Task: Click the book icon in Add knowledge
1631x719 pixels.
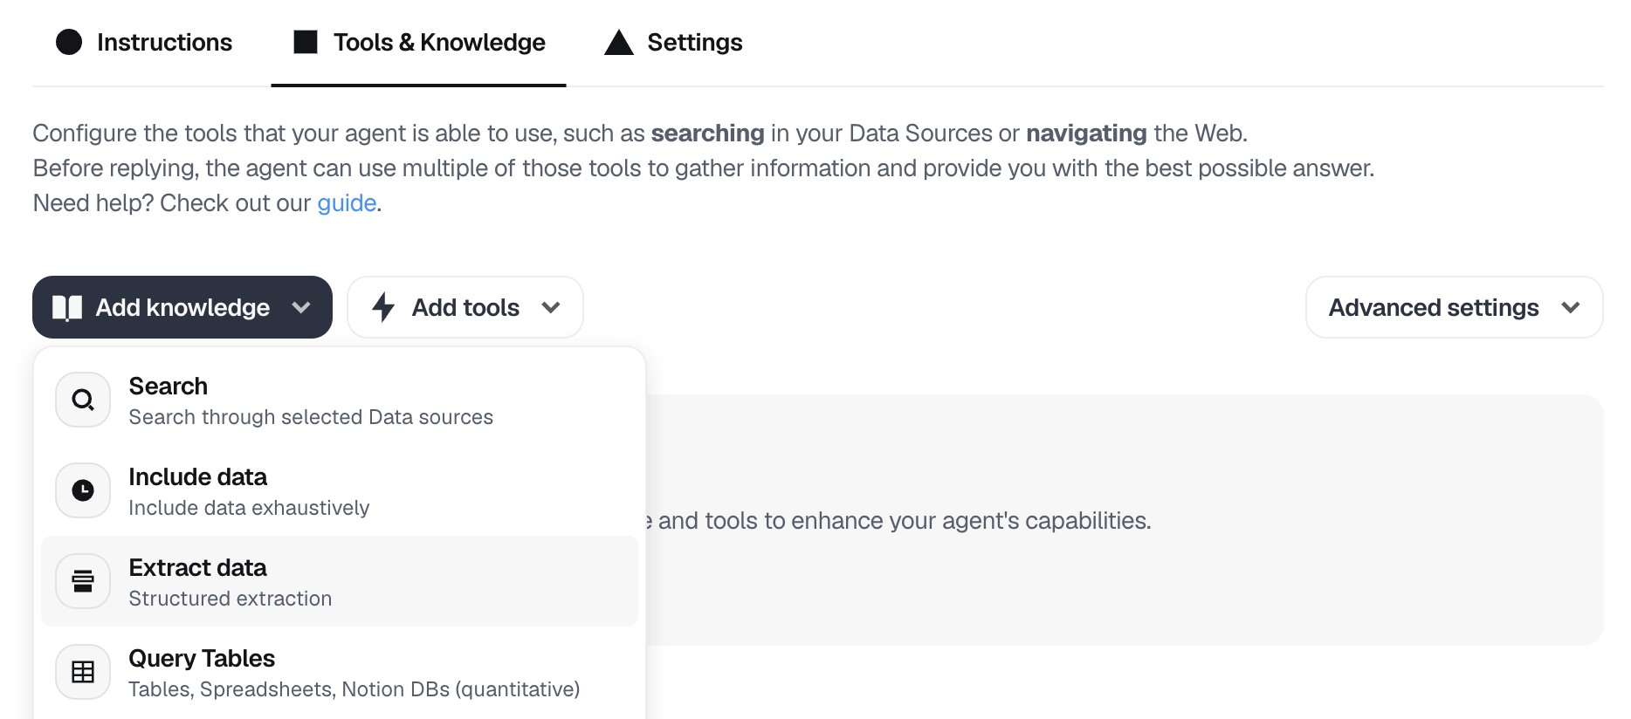Action: pyautogui.click(x=67, y=308)
